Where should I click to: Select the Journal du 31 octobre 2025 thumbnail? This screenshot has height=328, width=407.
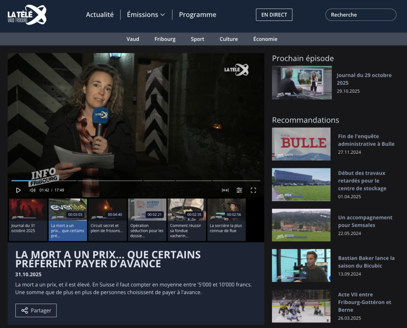coord(27,218)
